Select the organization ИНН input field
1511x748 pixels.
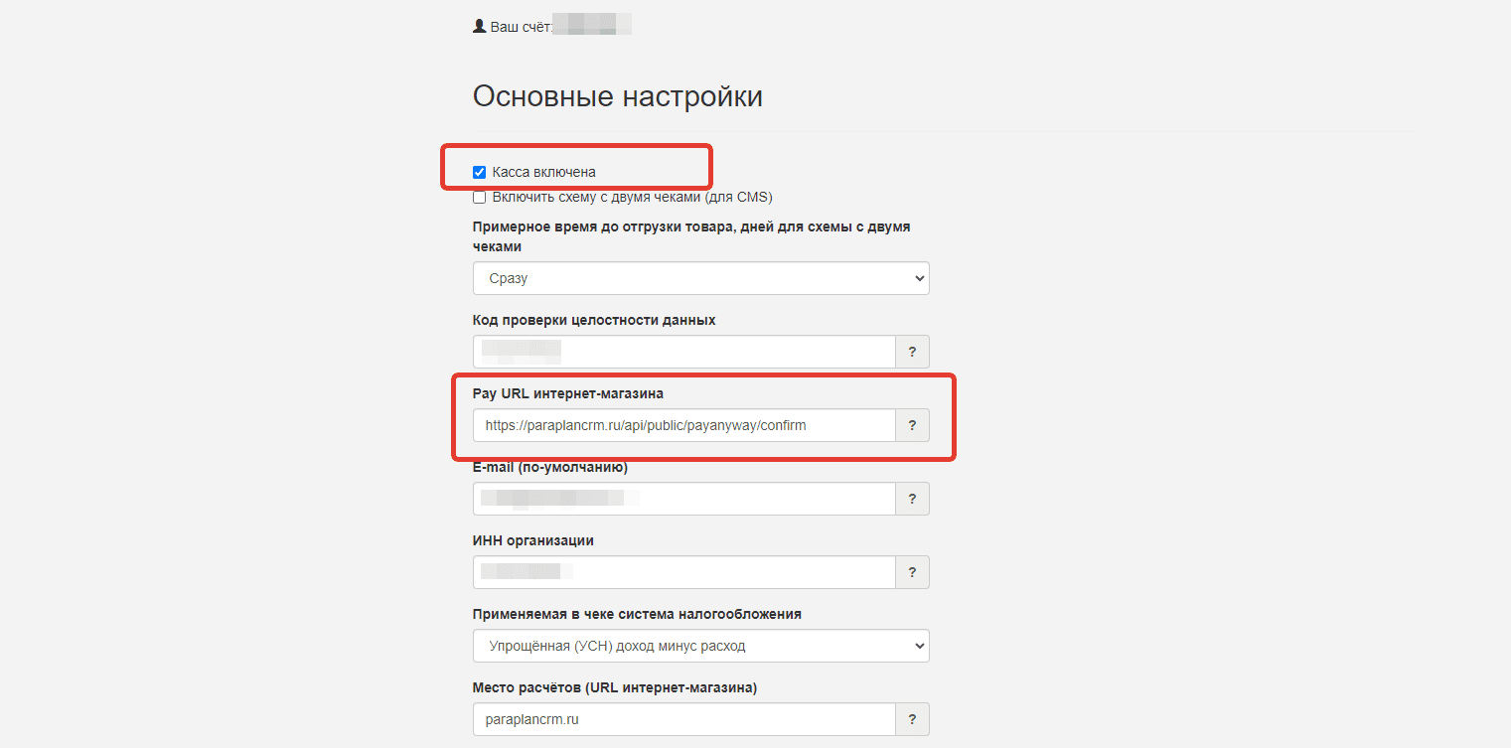[x=684, y=572]
